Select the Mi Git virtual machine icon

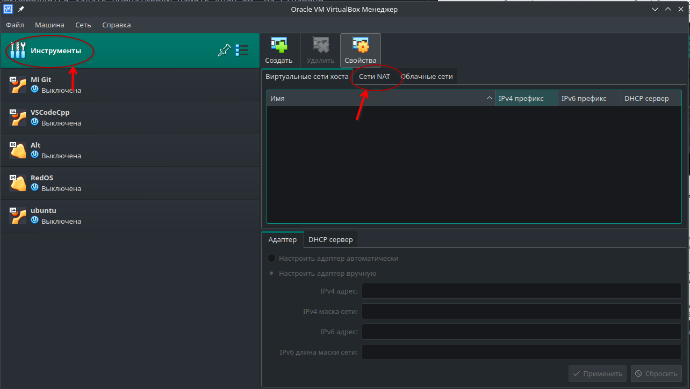coord(17,85)
